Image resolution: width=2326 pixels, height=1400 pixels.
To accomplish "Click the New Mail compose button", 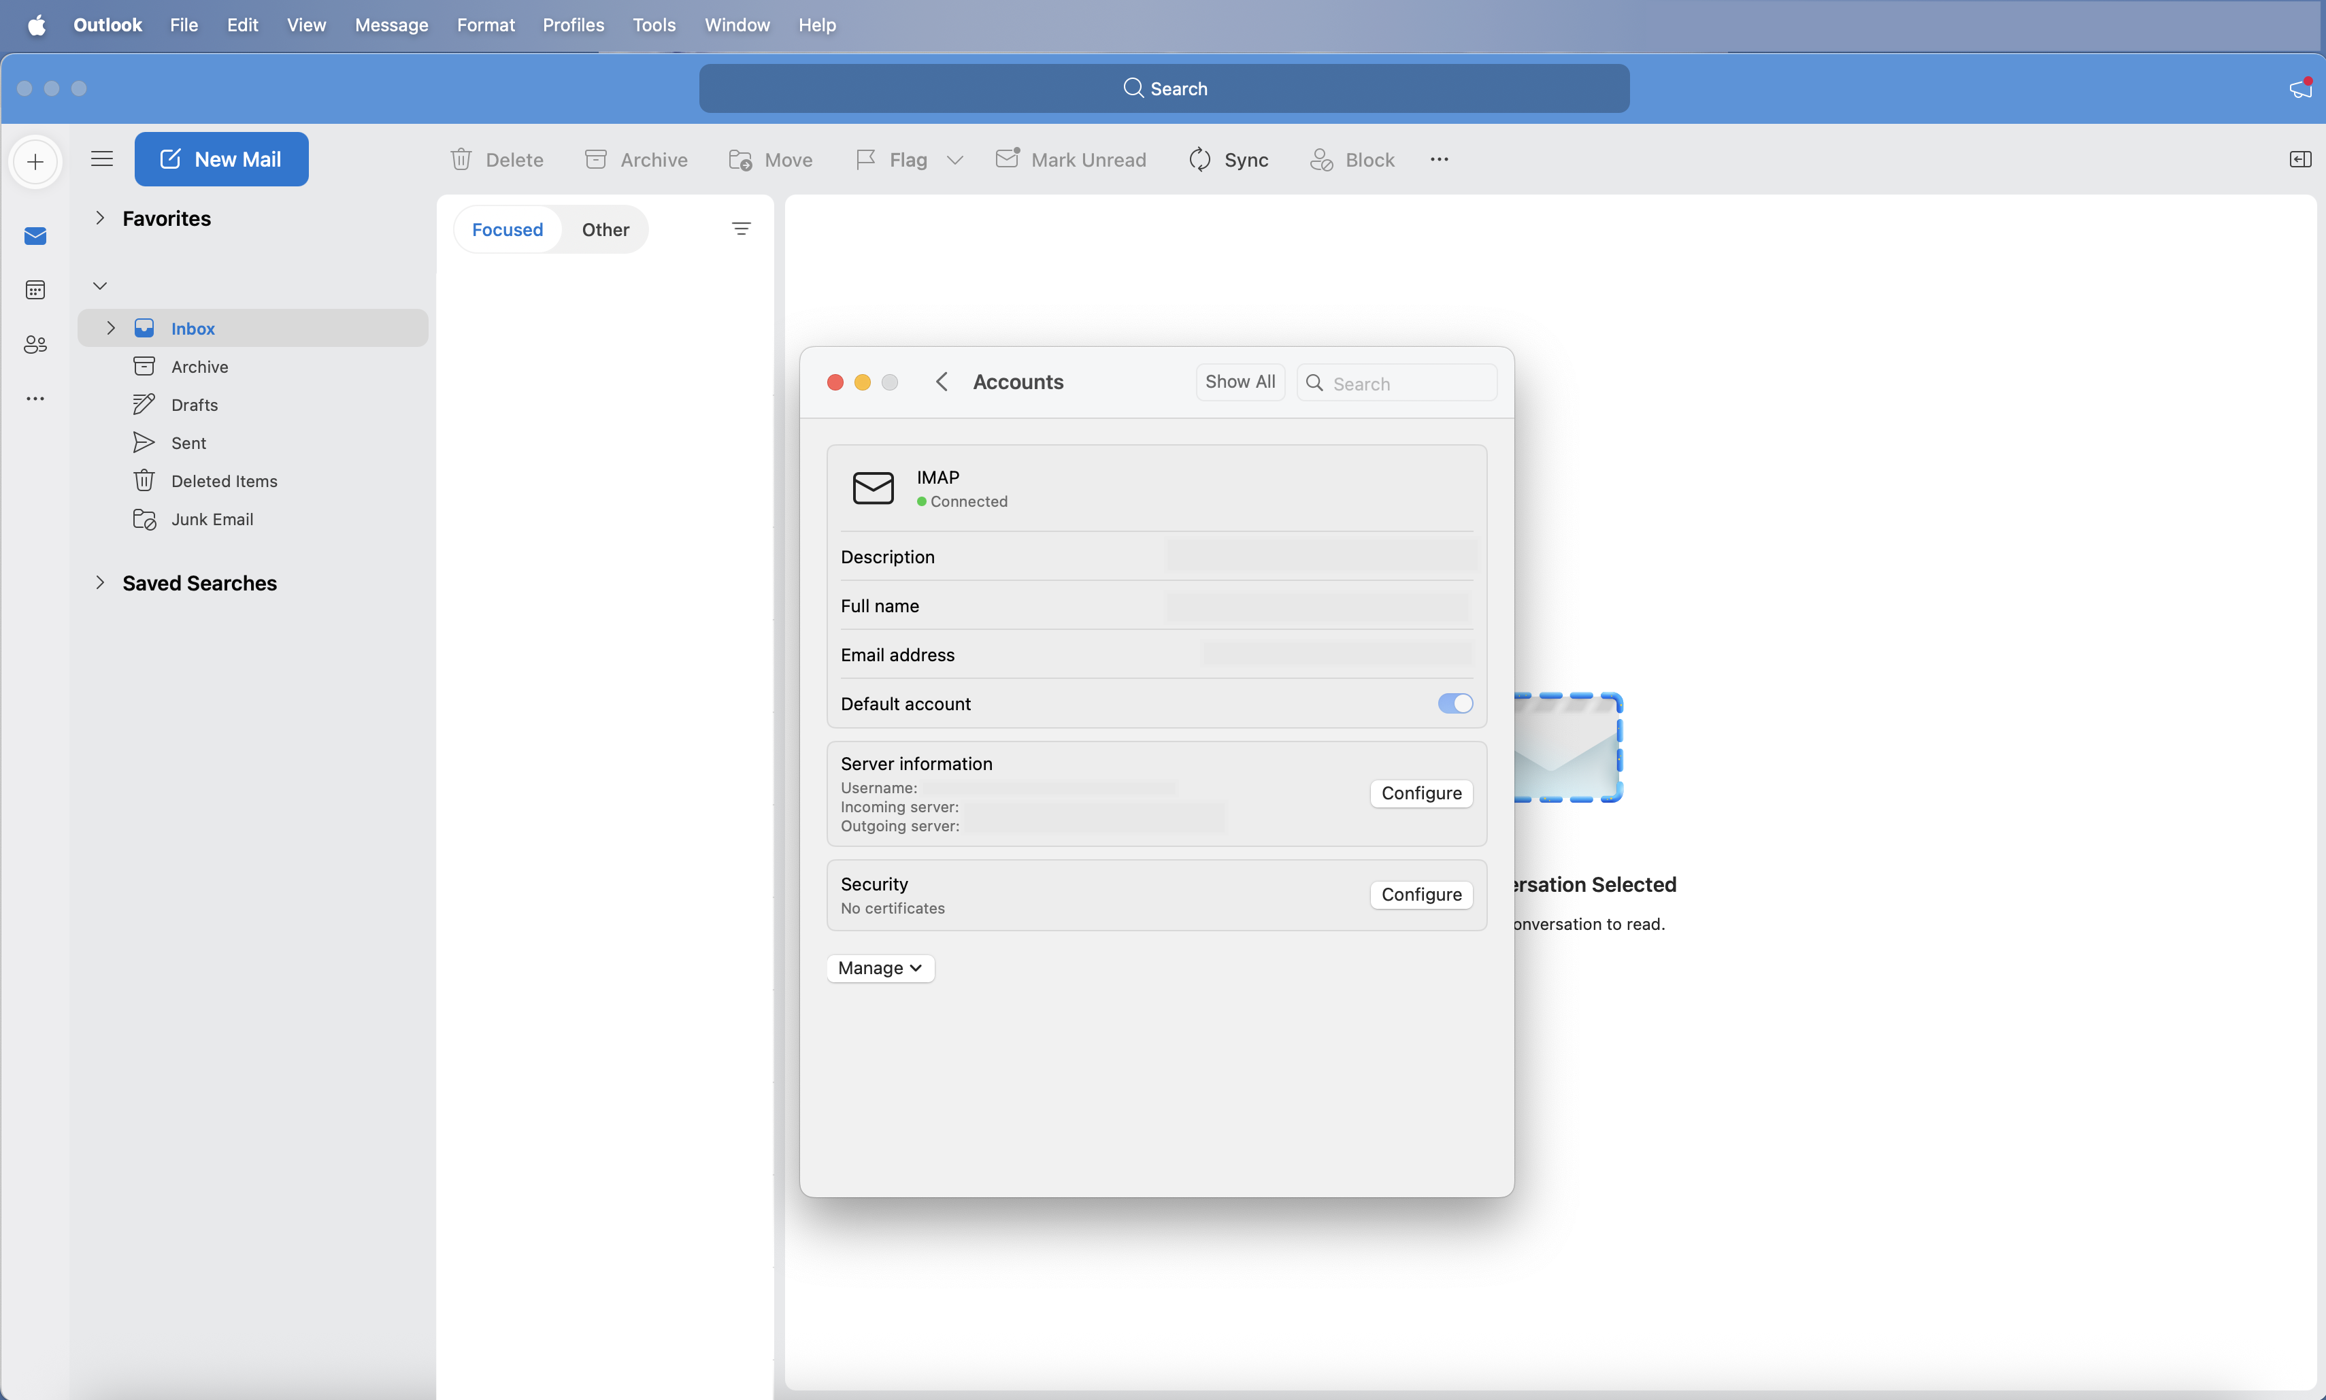I will [x=222, y=159].
